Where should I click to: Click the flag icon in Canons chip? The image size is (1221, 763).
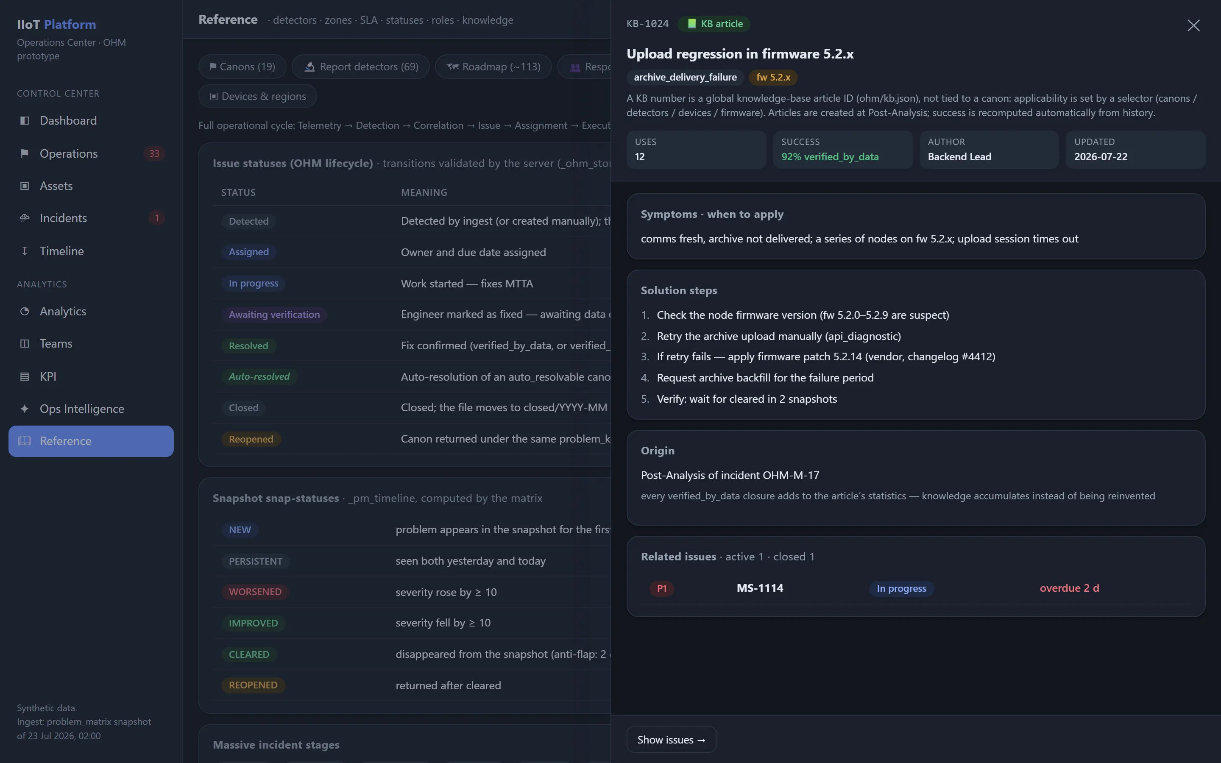coord(213,67)
